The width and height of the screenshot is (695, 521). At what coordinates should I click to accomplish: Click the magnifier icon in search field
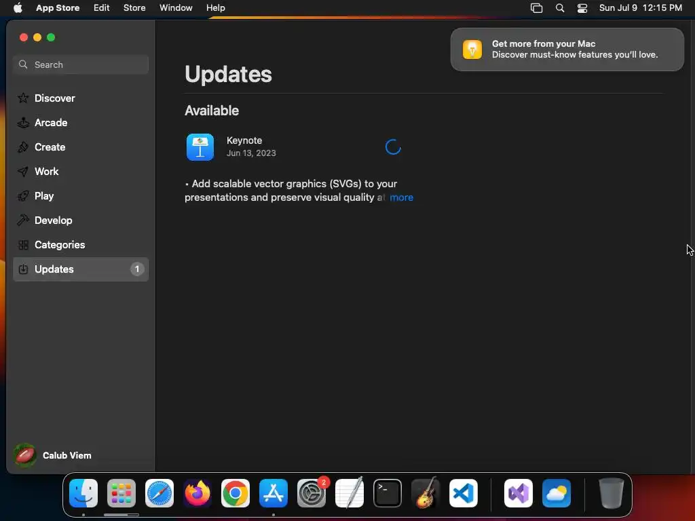tap(23, 64)
